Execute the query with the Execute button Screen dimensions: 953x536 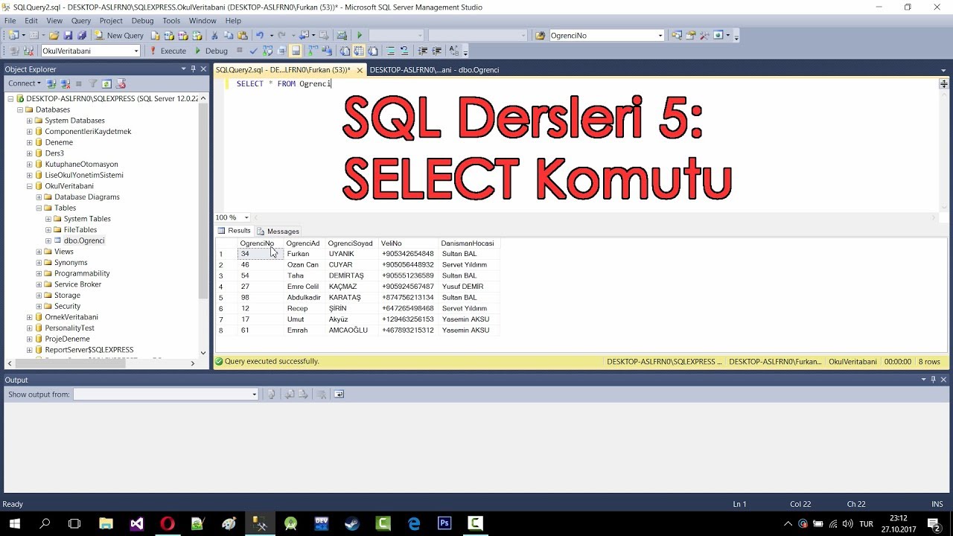point(168,51)
